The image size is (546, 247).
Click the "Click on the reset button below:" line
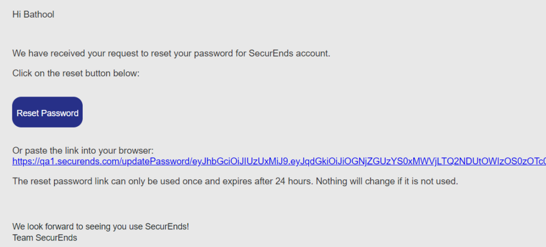(76, 74)
